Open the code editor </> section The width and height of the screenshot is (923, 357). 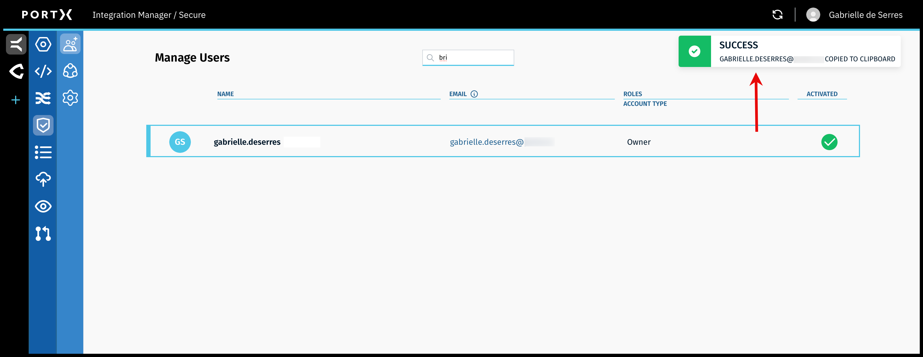pos(43,71)
